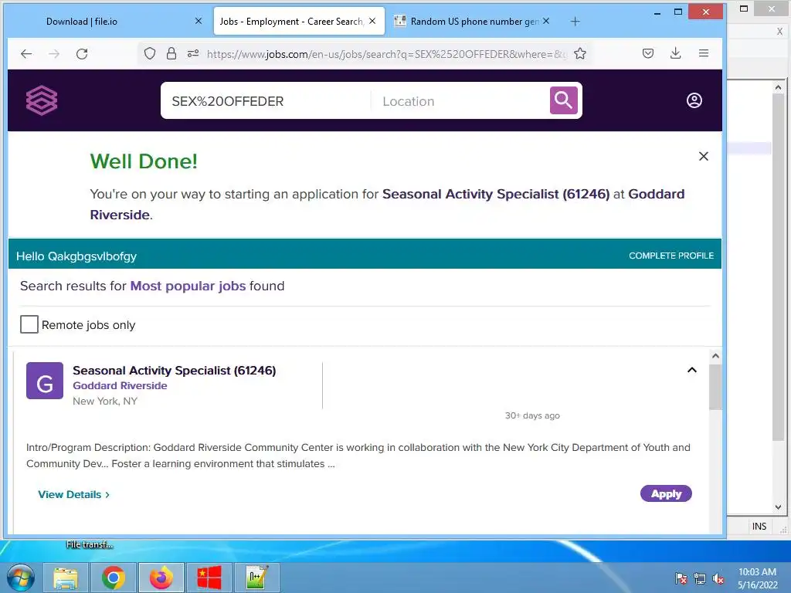The height and width of the screenshot is (593, 791).
Task: Click the magenta search magnifier button
Action: pos(563,100)
